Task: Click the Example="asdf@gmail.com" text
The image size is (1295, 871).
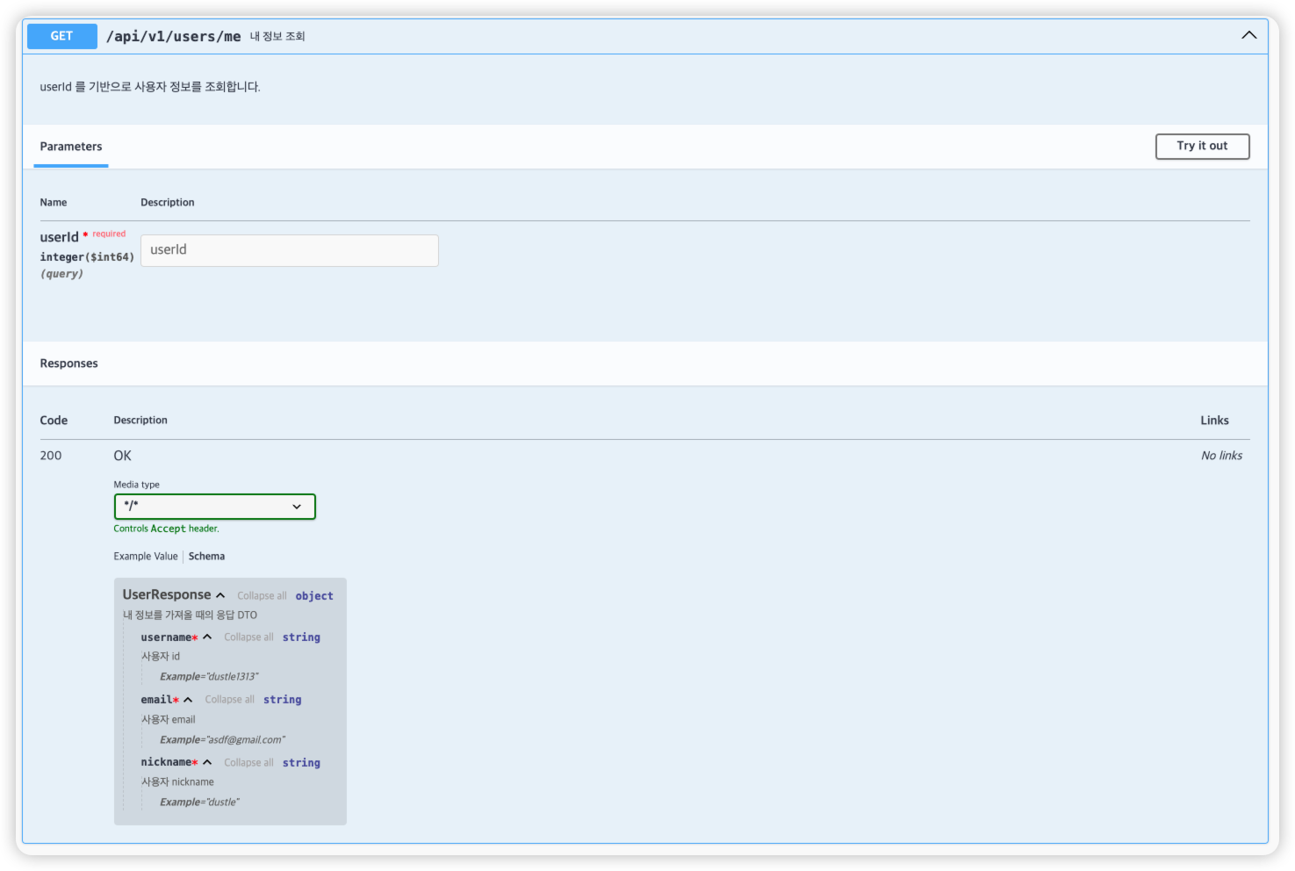Action: pyautogui.click(x=222, y=740)
